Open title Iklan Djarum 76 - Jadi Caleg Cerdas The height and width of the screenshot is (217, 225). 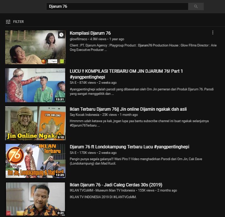pos(116,185)
